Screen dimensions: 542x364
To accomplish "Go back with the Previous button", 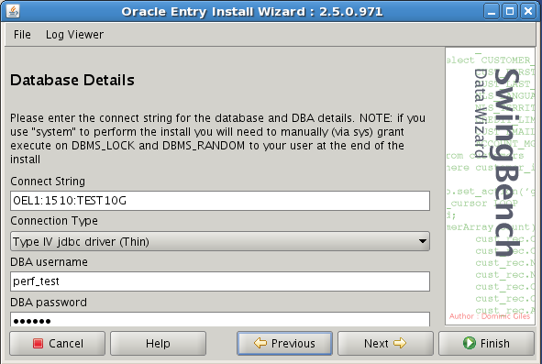I will click(284, 343).
